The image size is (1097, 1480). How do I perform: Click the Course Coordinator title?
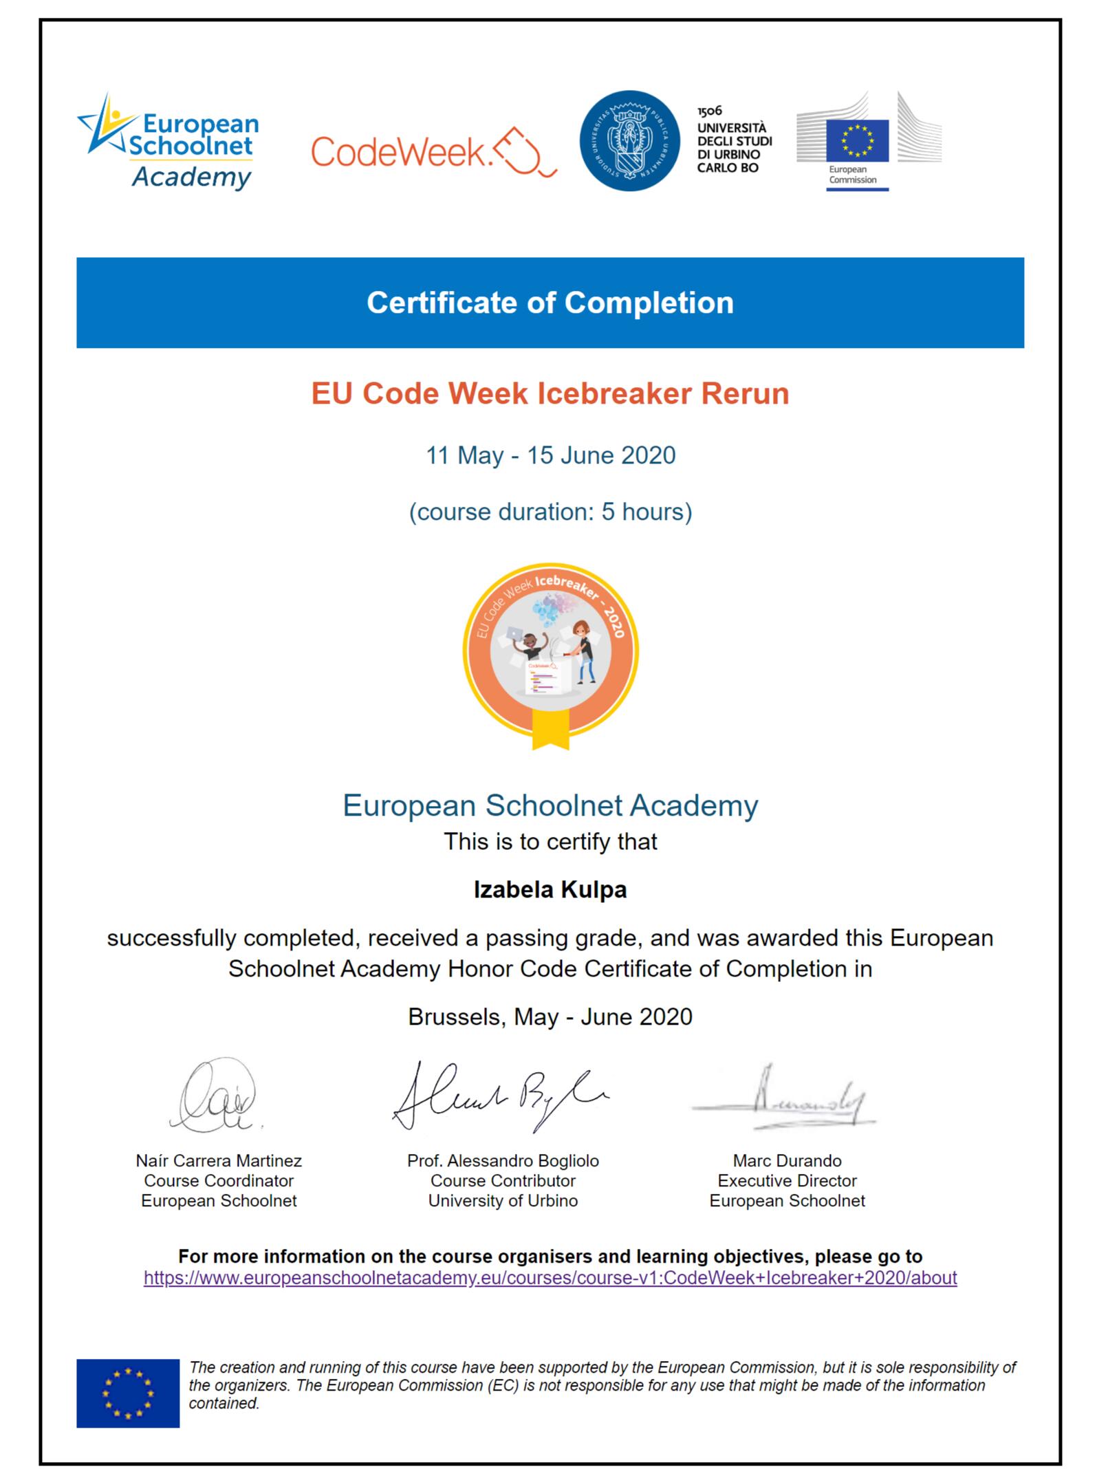(219, 1181)
